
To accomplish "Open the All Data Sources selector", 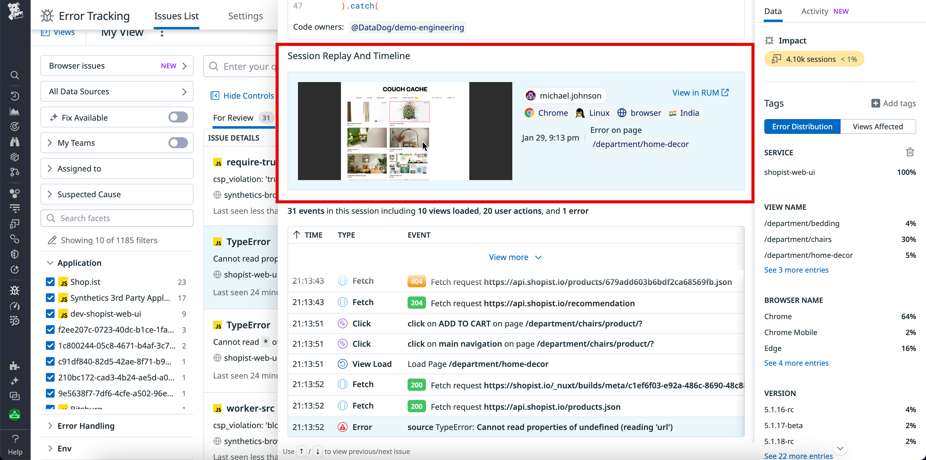I will (117, 91).
